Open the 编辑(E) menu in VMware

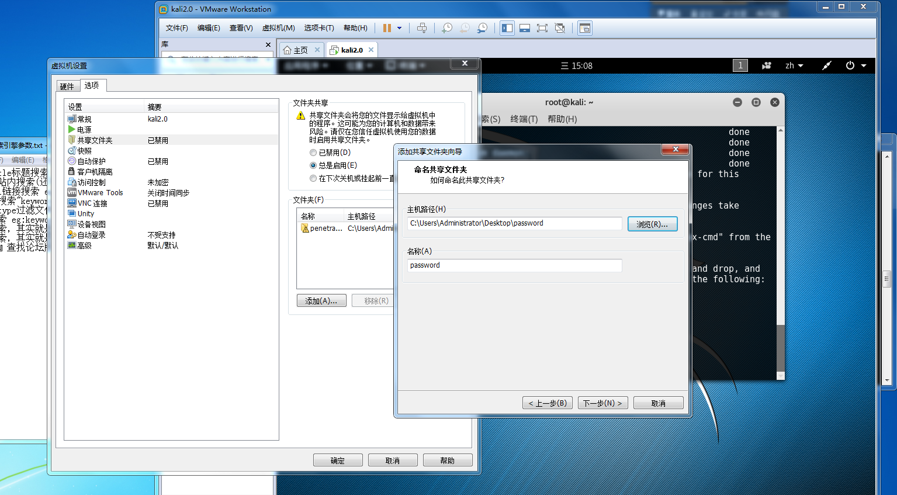pyautogui.click(x=209, y=28)
